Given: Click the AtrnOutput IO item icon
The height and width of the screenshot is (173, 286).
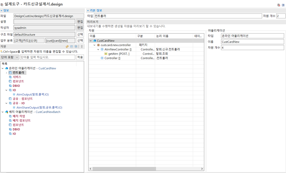Looking at the screenshot, I should point(14,95).
